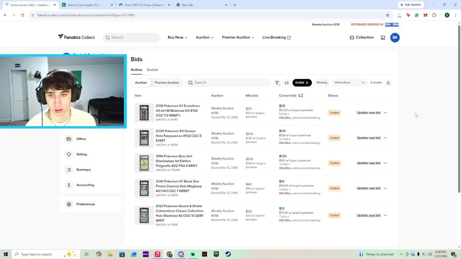The image size is (461, 259).
Task: Update max bid for M Blastoise EX
Action: [368, 113]
